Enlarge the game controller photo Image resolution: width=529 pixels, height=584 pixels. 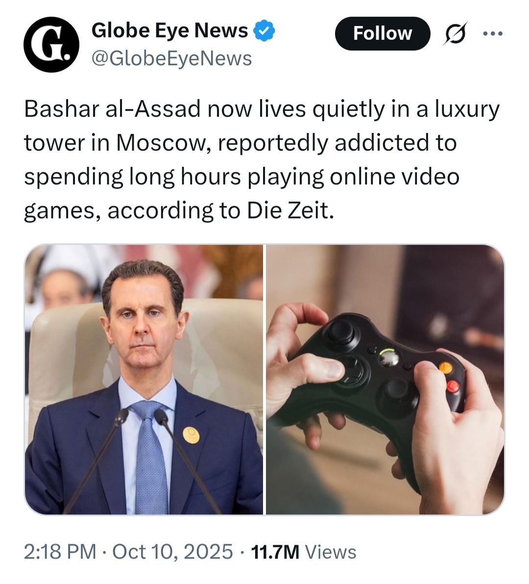(x=385, y=380)
